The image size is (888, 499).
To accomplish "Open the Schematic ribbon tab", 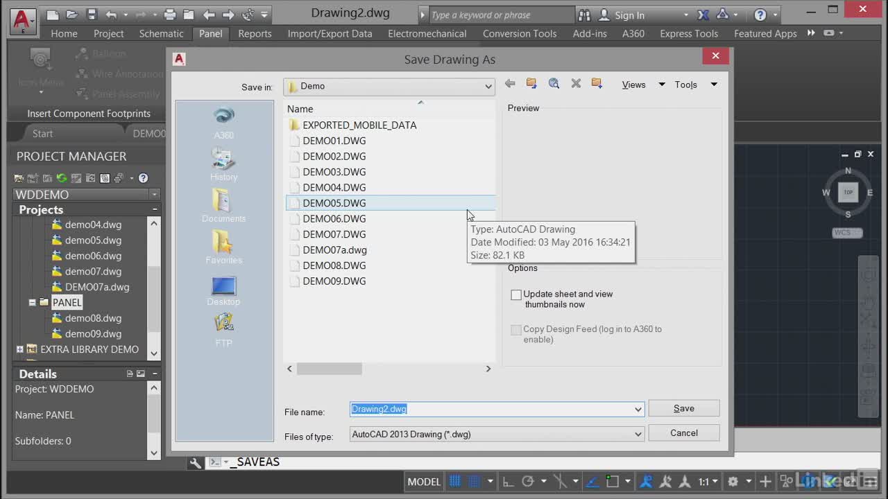I will (x=161, y=33).
